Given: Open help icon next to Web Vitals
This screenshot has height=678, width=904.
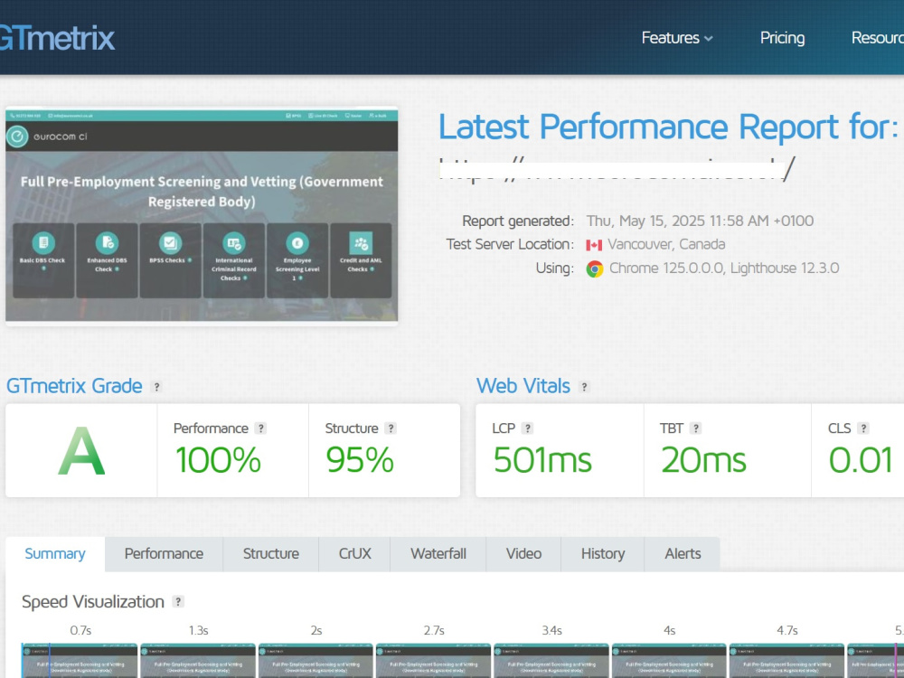Looking at the screenshot, I should pos(584,387).
